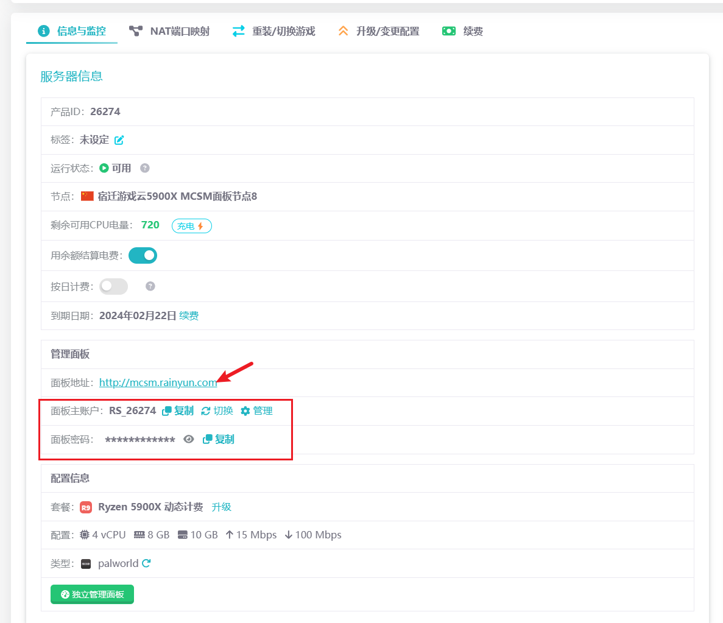Open the 信息与监控 tab
This screenshot has height=623, width=723.
pyautogui.click(x=72, y=31)
